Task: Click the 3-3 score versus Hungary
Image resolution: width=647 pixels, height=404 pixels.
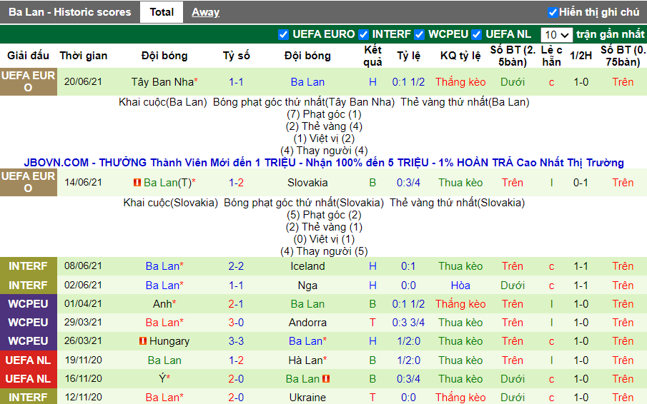Action: (x=236, y=341)
